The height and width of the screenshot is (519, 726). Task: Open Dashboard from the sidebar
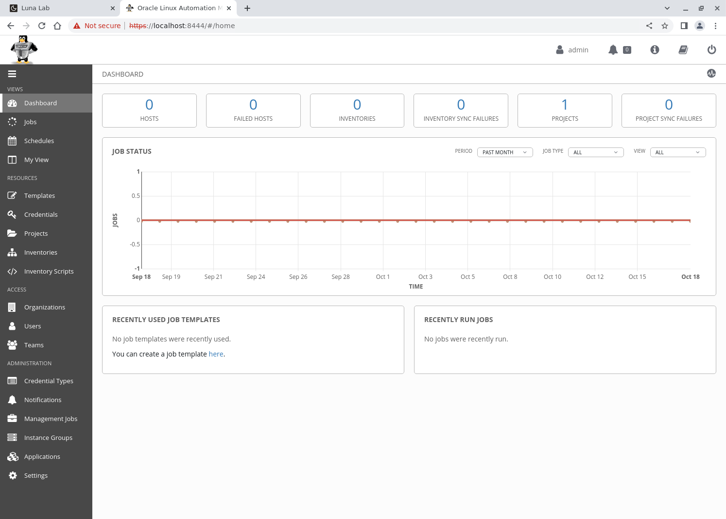click(46, 103)
